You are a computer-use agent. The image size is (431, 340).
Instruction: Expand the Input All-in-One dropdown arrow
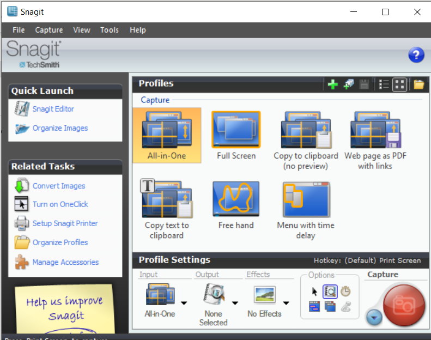click(x=184, y=303)
